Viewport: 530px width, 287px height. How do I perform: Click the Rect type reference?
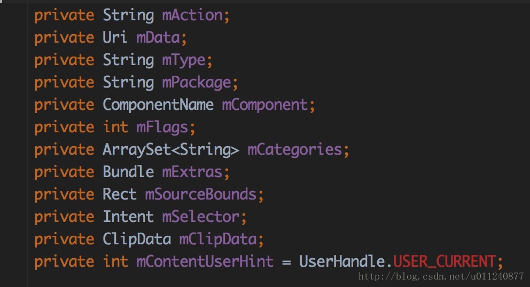click(120, 195)
